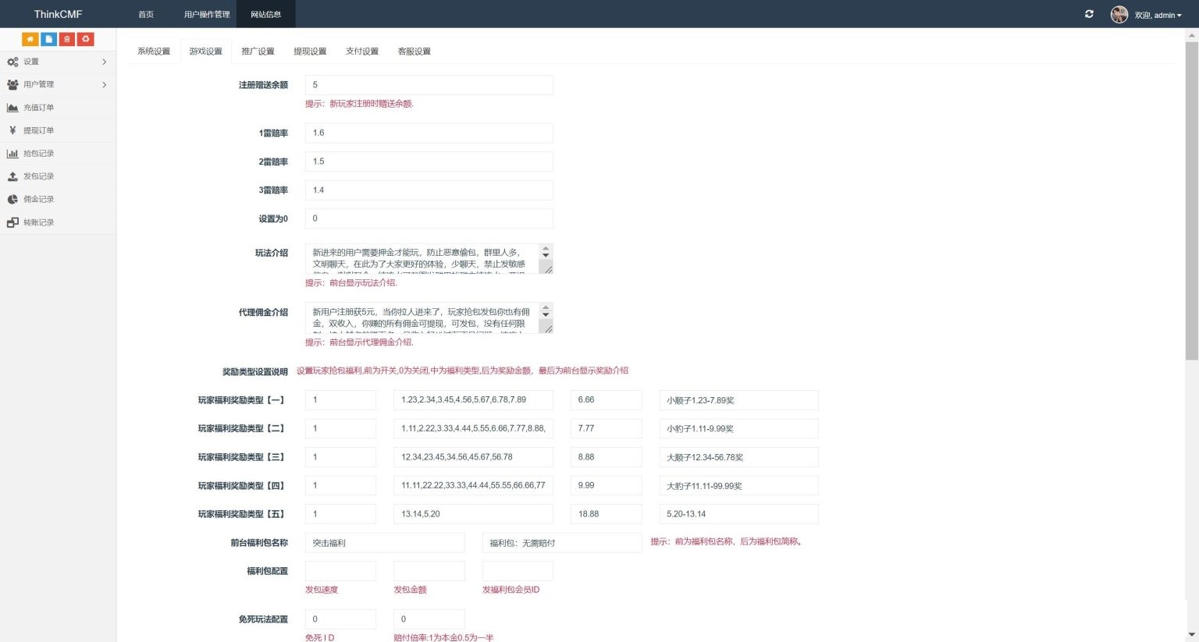Open 提现订单 via its yen icon
This screenshot has width=1199, height=642.
click(x=12, y=130)
